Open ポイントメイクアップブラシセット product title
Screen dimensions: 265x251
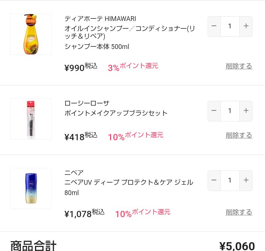click(x=116, y=113)
